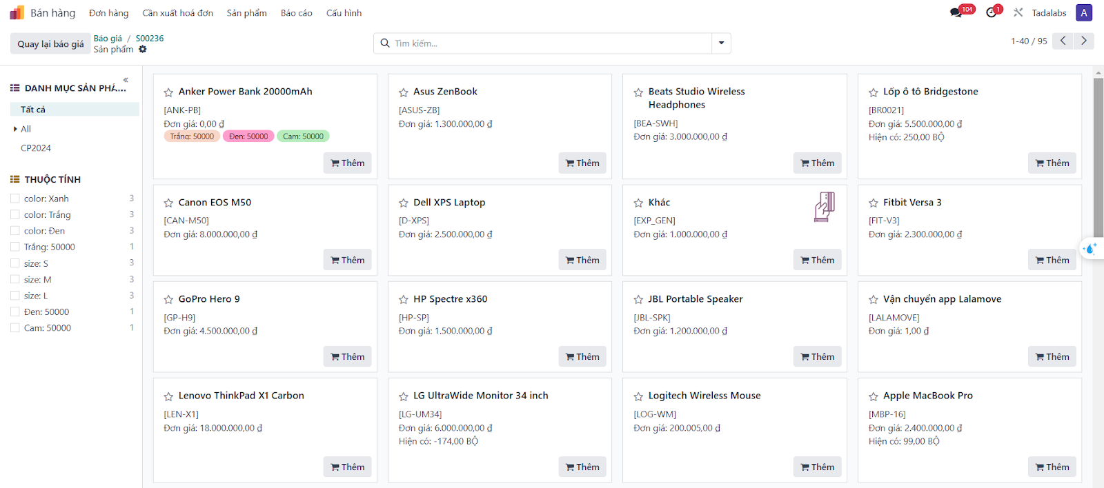Check the Trắng: 50000 attribute filter
The image size is (1104, 488).
tap(15, 247)
